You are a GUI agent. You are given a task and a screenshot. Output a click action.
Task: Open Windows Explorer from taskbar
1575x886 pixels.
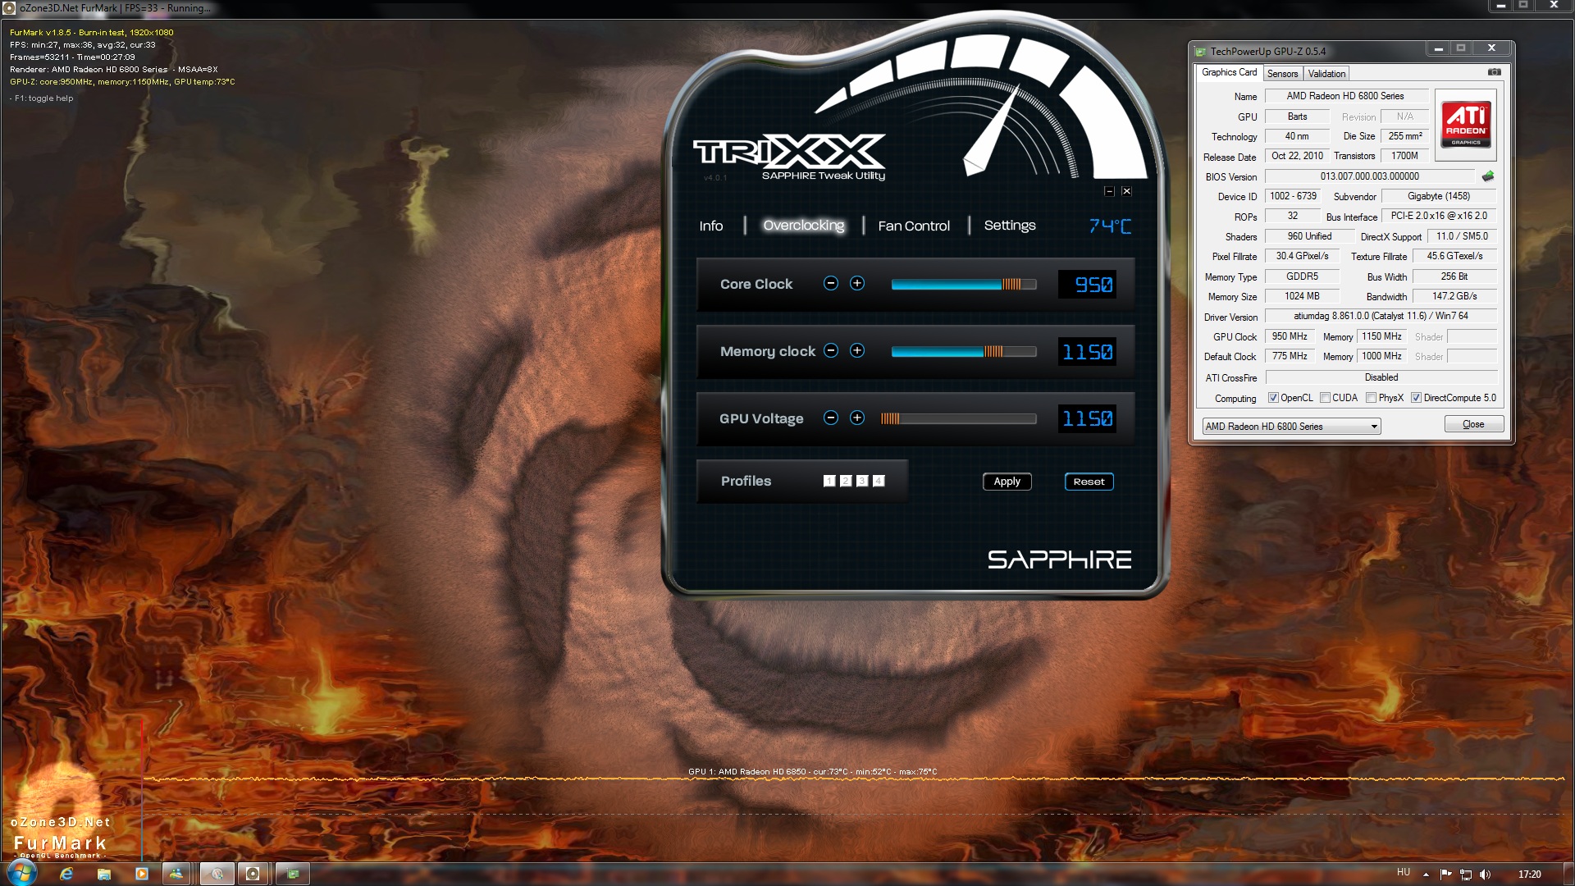(x=104, y=874)
